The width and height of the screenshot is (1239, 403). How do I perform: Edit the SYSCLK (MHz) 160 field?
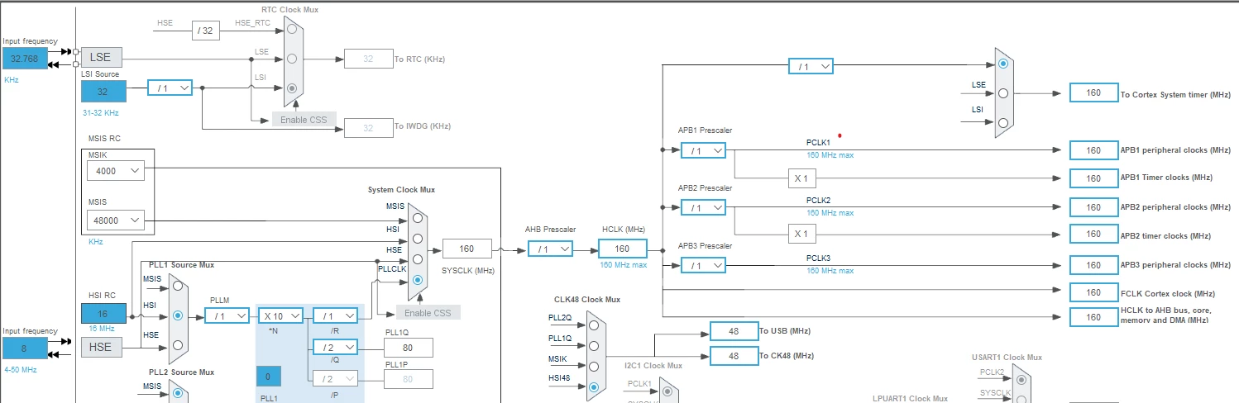[466, 249]
